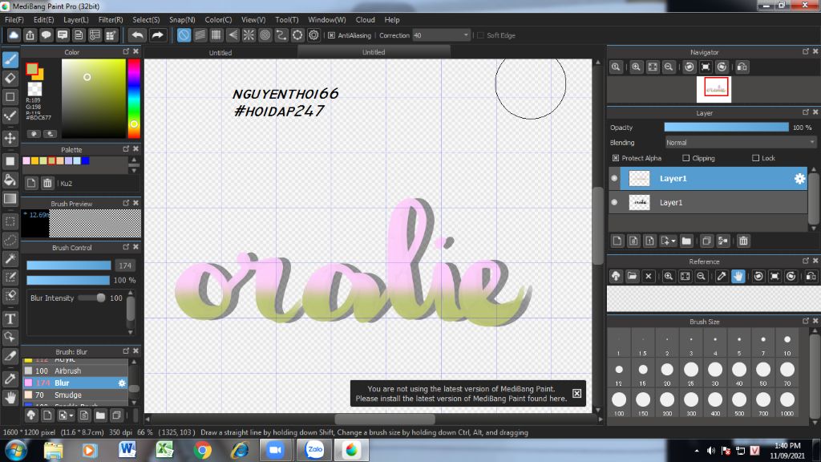
Task: Open Word from the taskbar
Action: pyautogui.click(x=127, y=450)
